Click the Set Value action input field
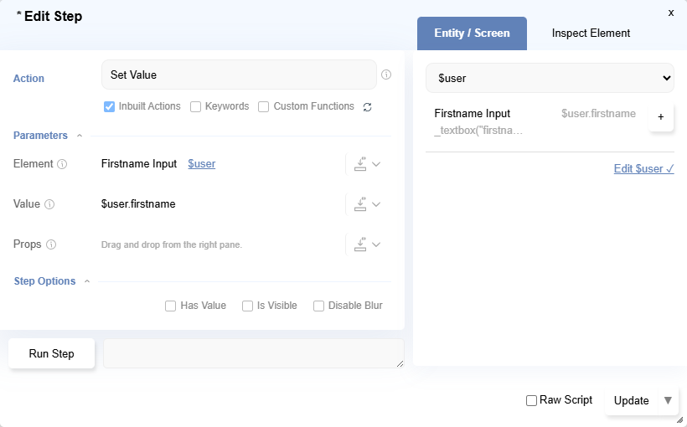The image size is (687, 427). pos(239,75)
